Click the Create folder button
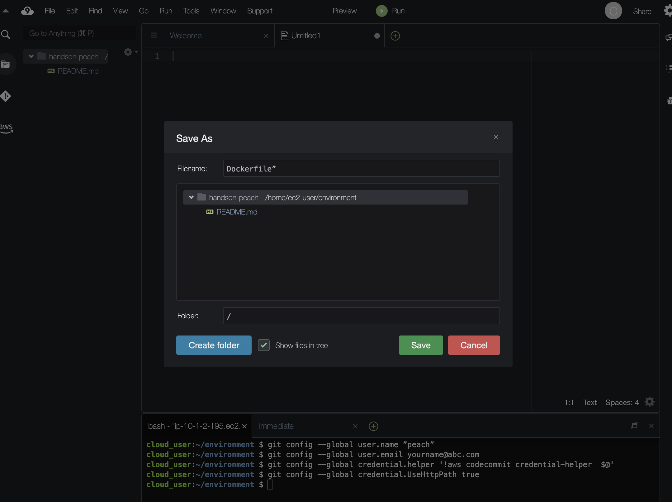 (x=214, y=345)
